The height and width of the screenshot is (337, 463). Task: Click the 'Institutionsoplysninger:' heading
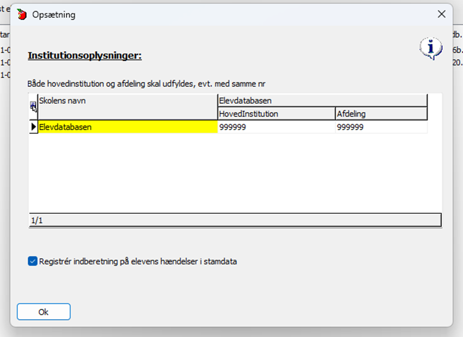tap(85, 55)
